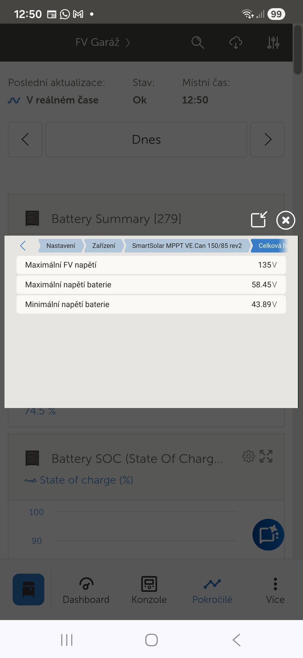Go to previous day arrow
The image size is (303, 658).
pyautogui.click(x=25, y=139)
